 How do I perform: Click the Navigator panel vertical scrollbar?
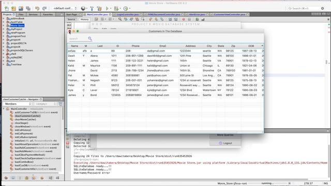[x=63, y=114]
